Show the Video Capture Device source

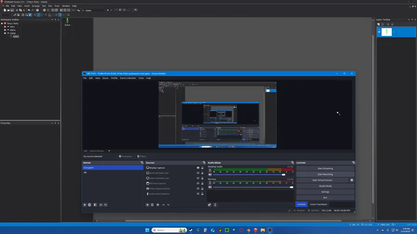(x=198, y=189)
